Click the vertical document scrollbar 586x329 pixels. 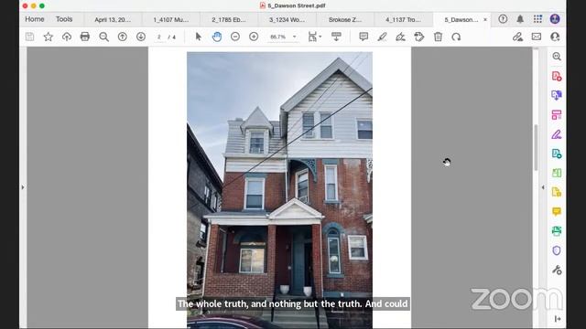point(536,147)
